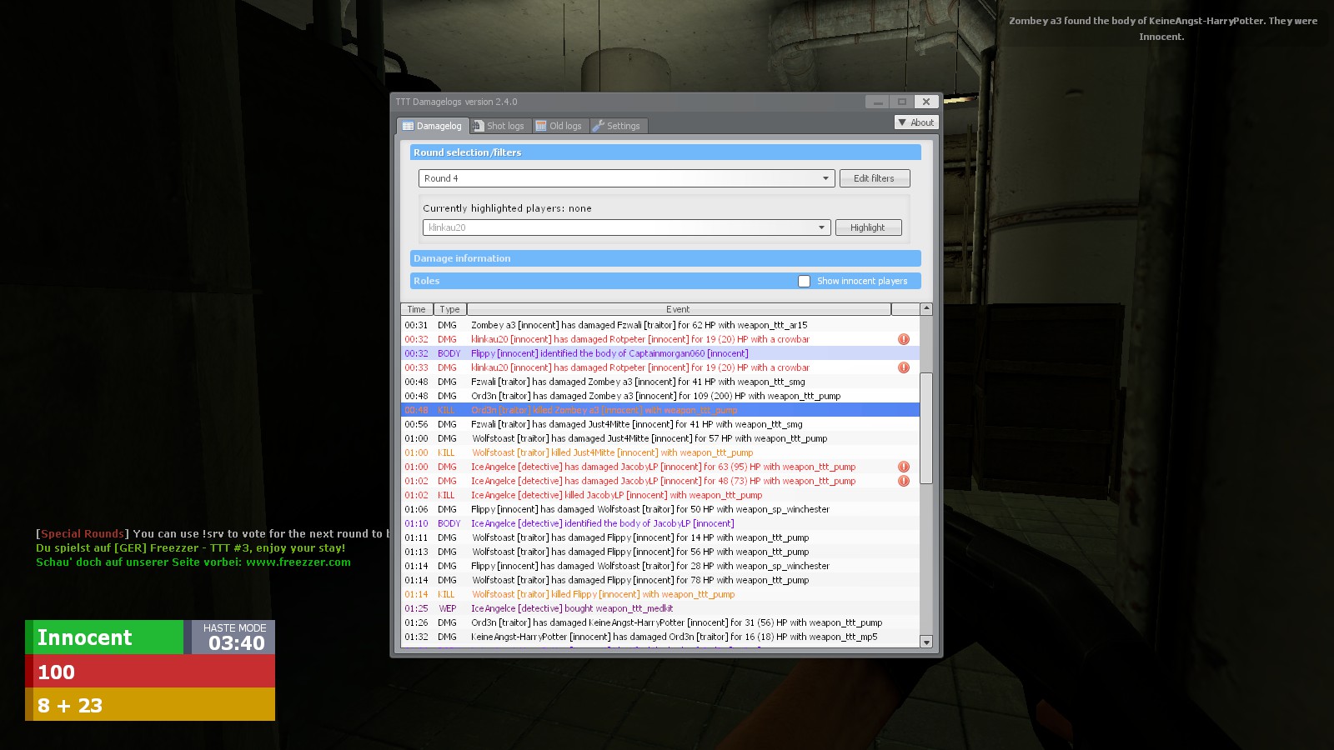The image size is (1334, 750).
Task: Click warning icon on 01:00 IceAngelce damage row
Action: point(903,467)
